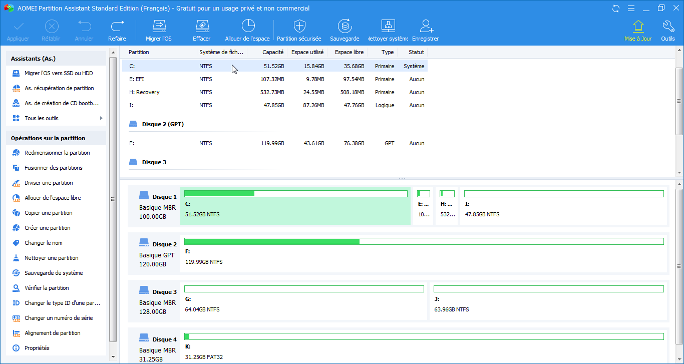Image resolution: width=684 pixels, height=364 pixels.
Task: Select the row with 47.76GB free space
Action: pos(275,105)
